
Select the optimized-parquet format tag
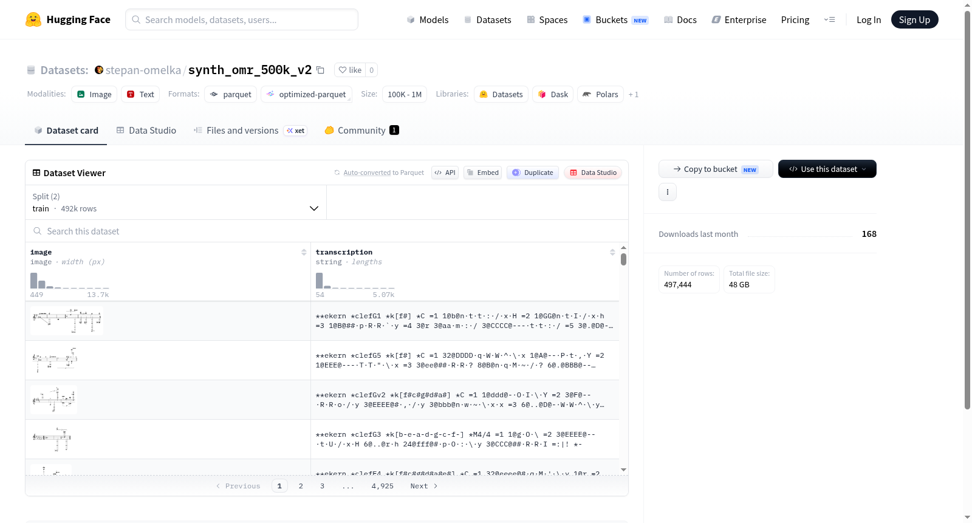tap(306, 94)
